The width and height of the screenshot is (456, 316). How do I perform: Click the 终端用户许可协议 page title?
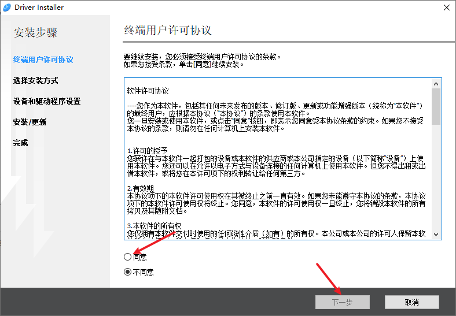click(x=168, y=31)
